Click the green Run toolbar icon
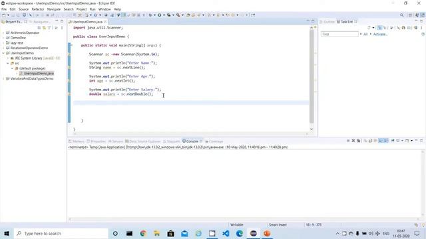Viewport: 426px width, 239px height. coord(160,15)
